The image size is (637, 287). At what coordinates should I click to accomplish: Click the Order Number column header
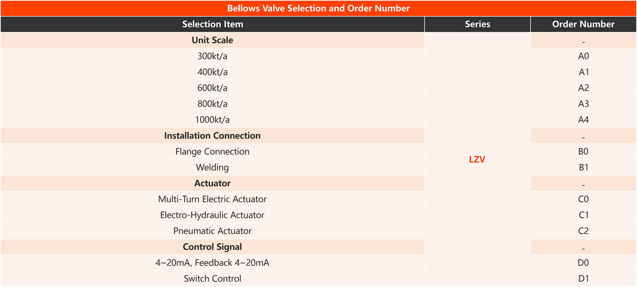tap(583, 24)
